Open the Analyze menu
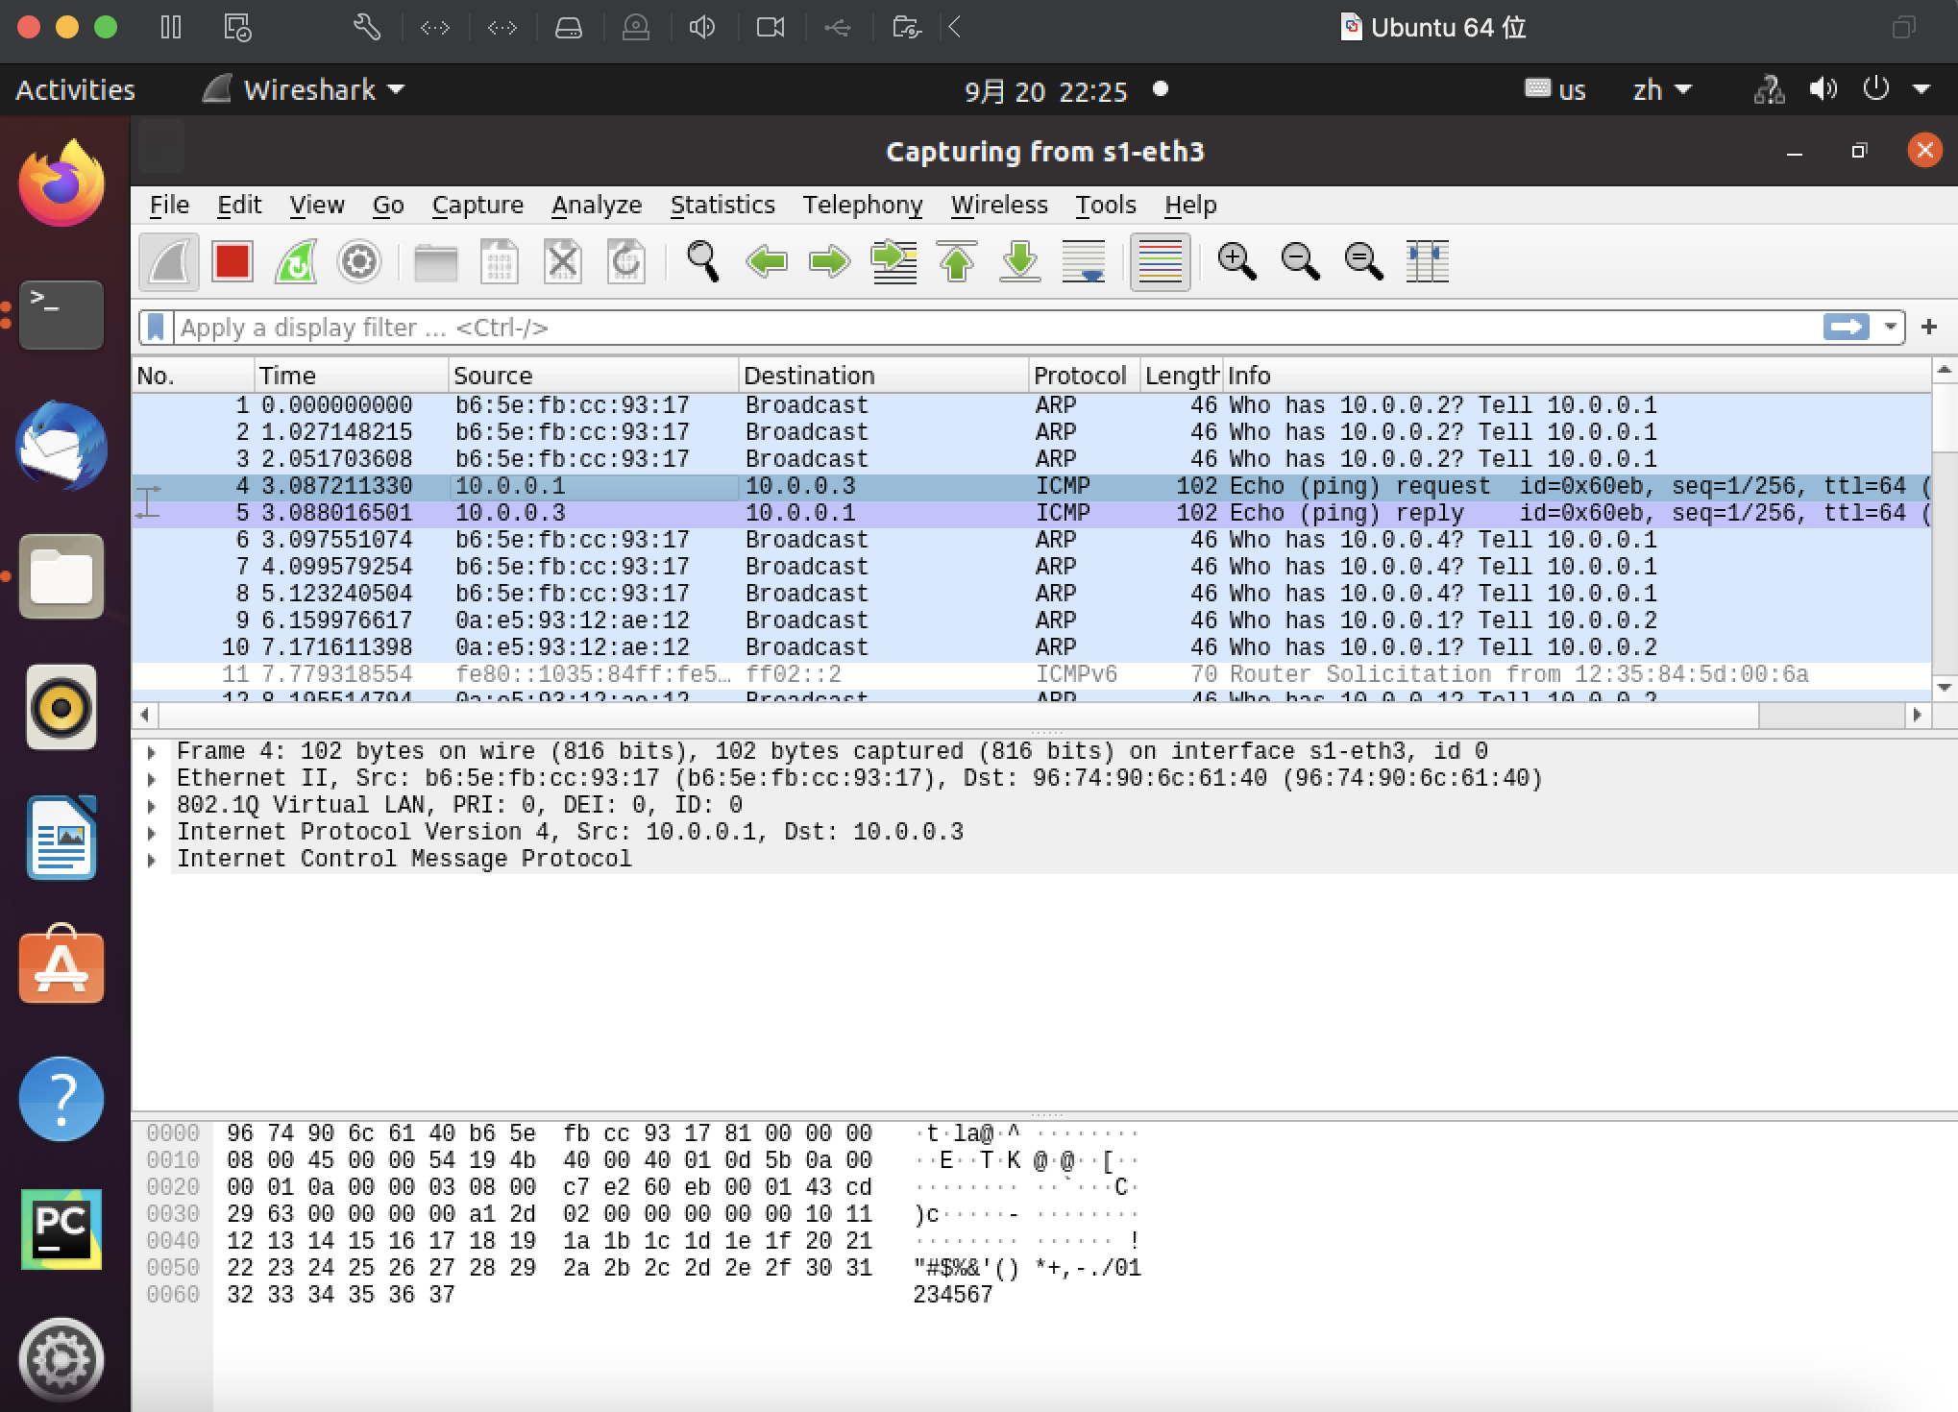The image size is (1958, 1412). (x=596, y=205)
